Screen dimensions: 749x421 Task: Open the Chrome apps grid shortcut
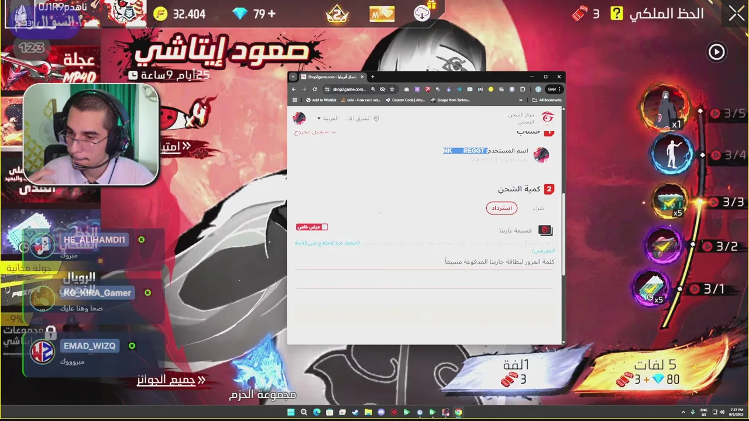(x=295, y=100)
